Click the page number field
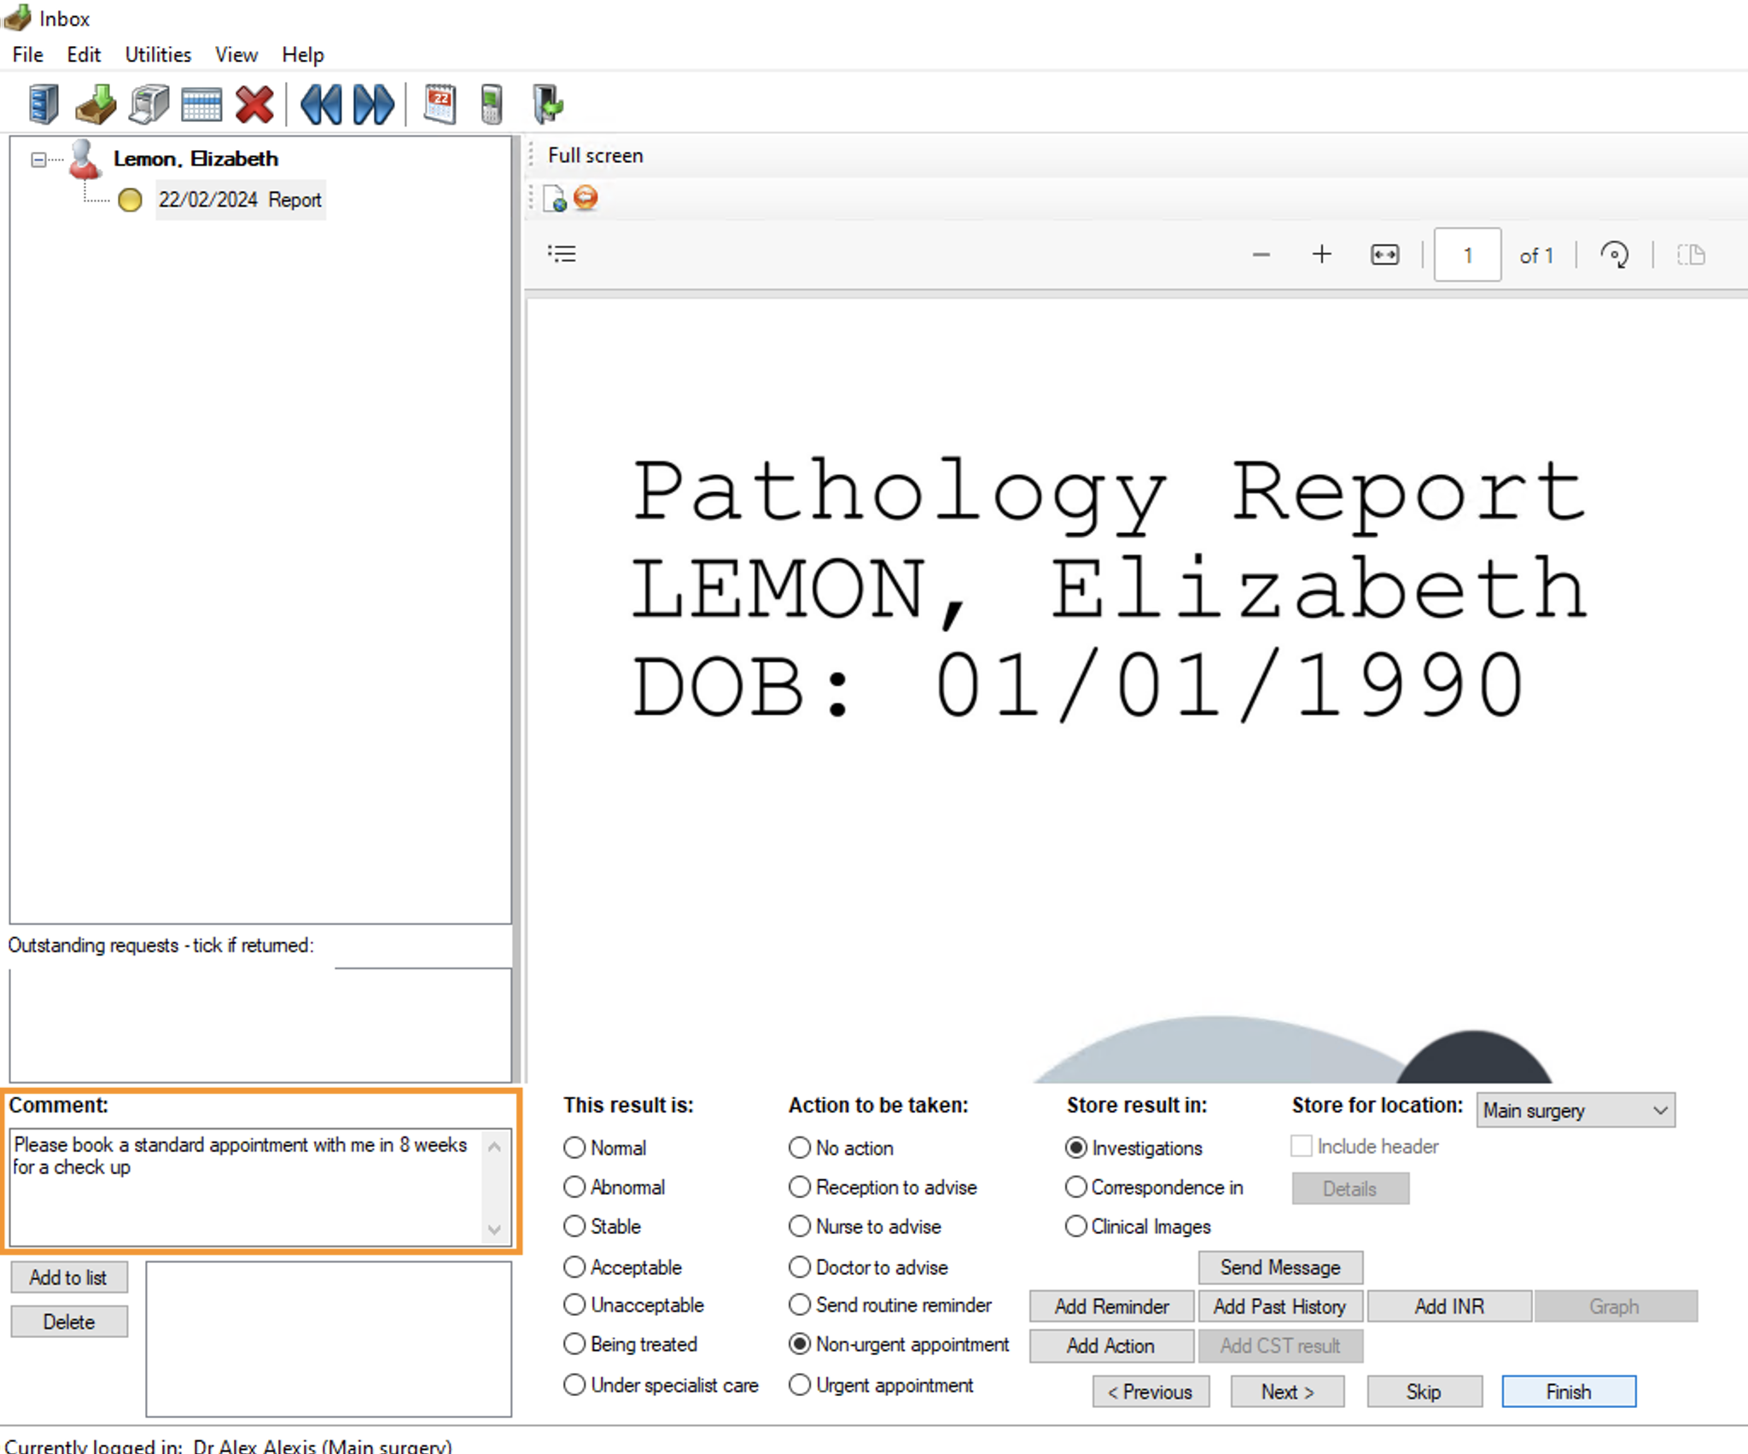Image resolution: width=1748 pixels, height=1454 pixels. click(x=1467, y=254)
